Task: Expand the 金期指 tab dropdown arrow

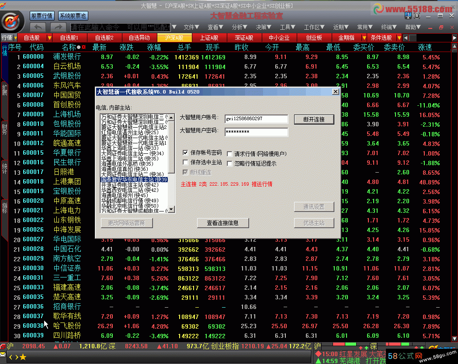Action: tap(364, 38)
